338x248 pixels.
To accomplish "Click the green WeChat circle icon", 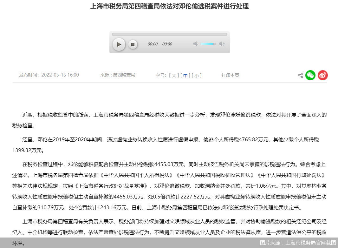I will (x=310, y=75).
